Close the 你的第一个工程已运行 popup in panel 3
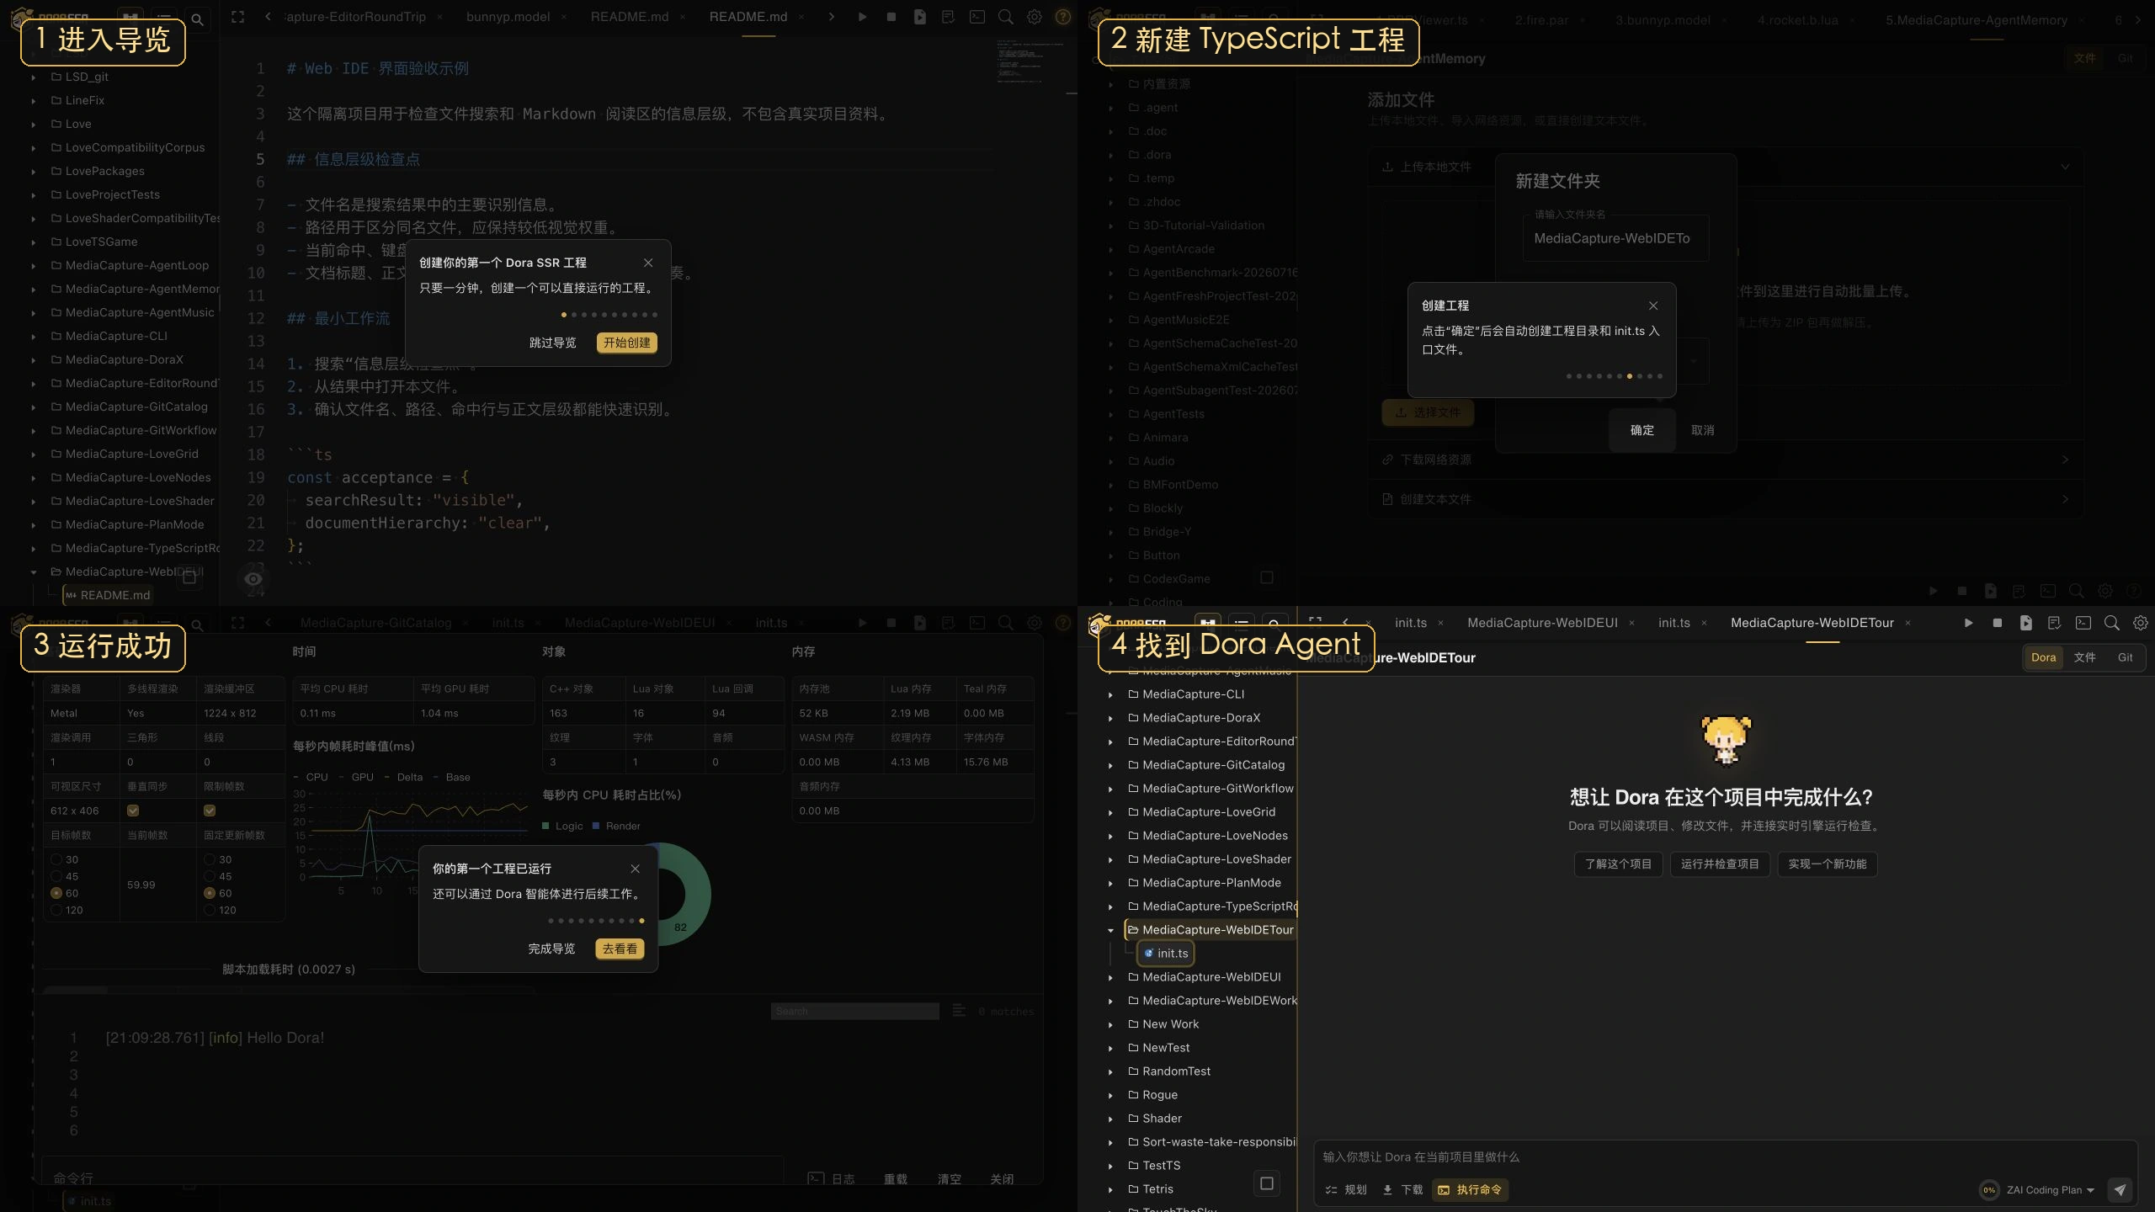The width and height of the screenshot is (2155, 1212). pyautogui.click(x=636, y=869)
